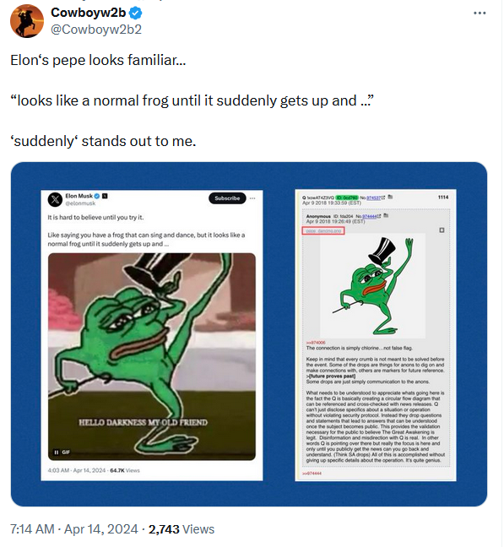Click the blue verified badge beside Cowboyw2b
The width and height of the screenshot is (504, 547).
(x=136, y=13)
